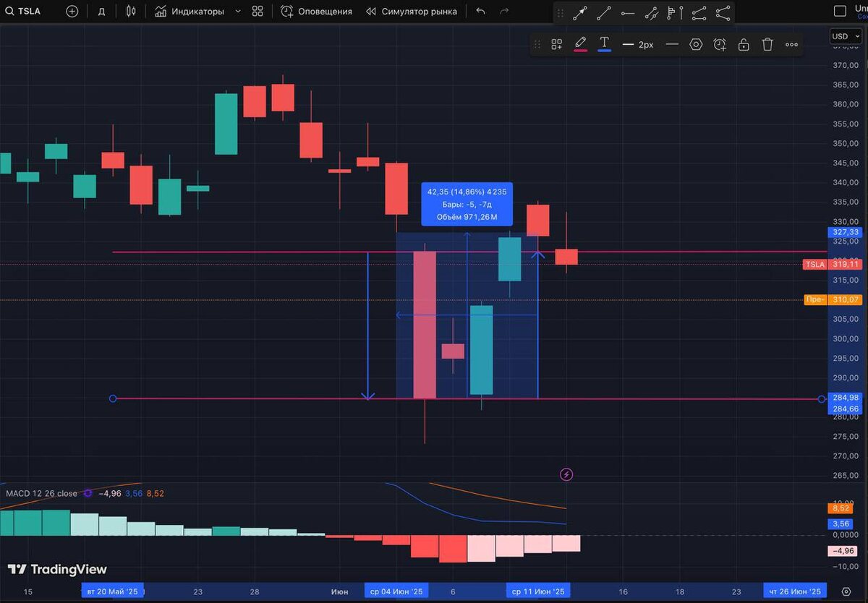Viewport: 868px width, 603px height.
Task: Open the USD currency dropdown
Action: [x=846, y=36]
